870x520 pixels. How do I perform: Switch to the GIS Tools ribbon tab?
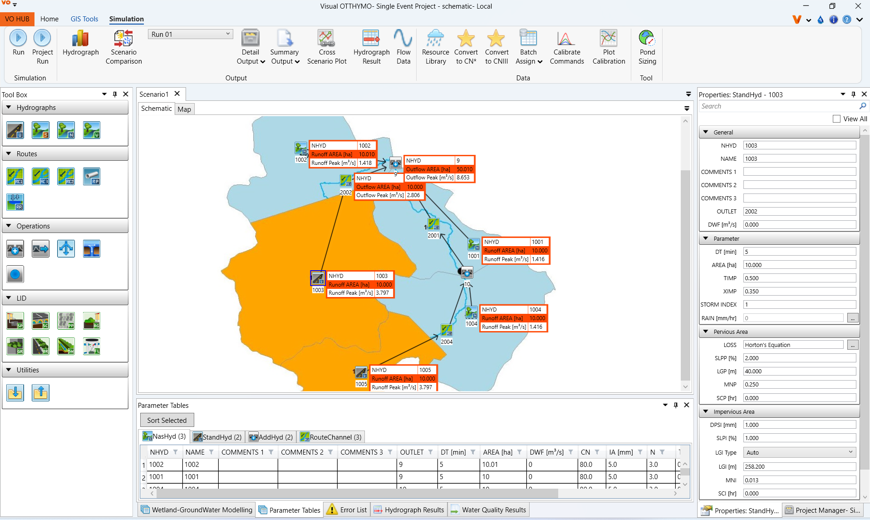[x=84, y=19]
